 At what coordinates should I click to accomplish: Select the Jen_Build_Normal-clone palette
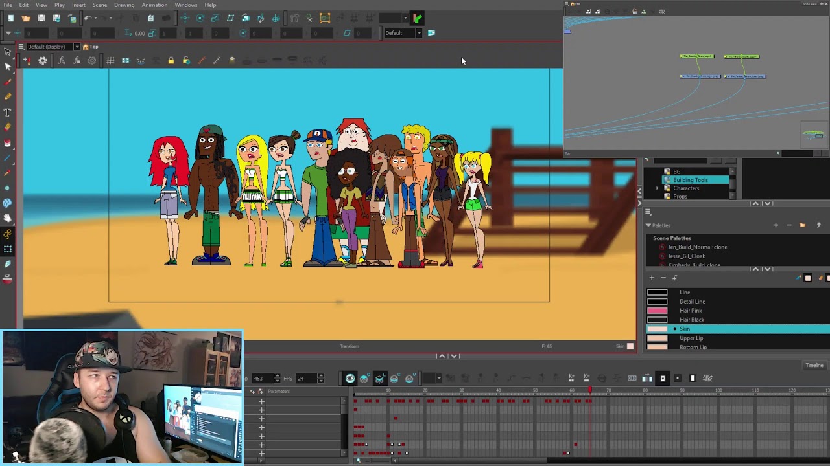pyautogui.click(x=698, y=247)
